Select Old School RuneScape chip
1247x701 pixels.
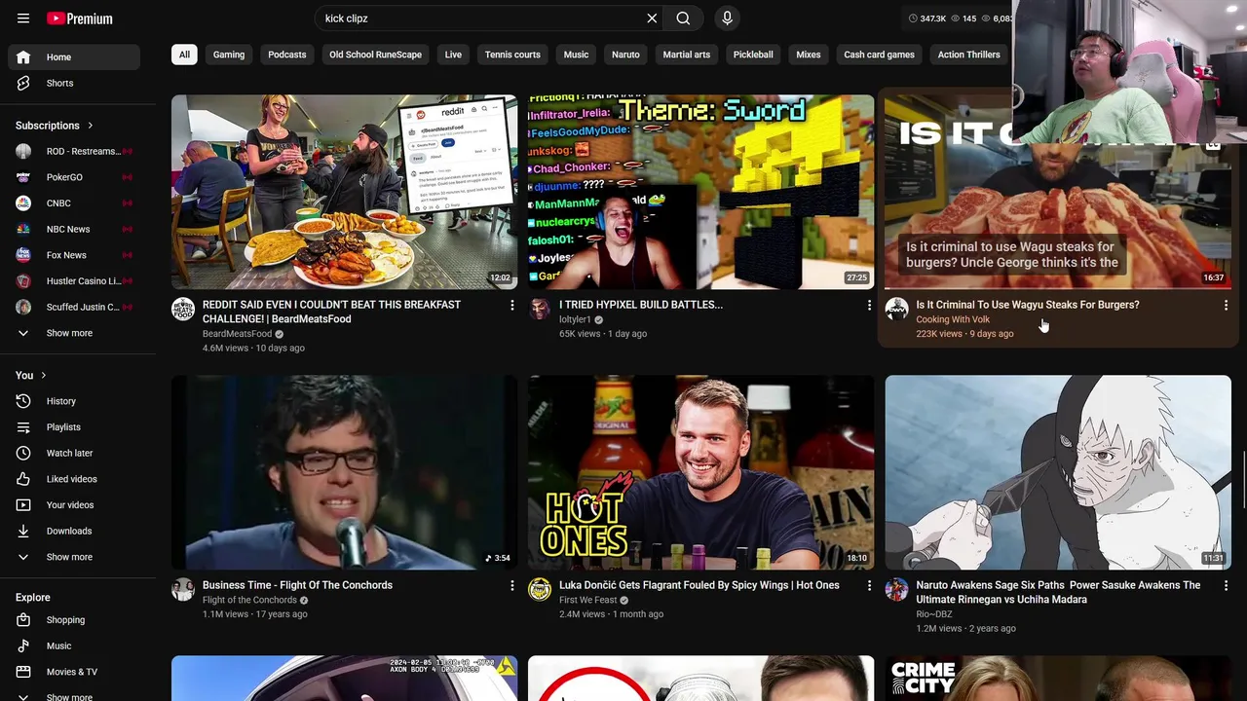(375, 55)
